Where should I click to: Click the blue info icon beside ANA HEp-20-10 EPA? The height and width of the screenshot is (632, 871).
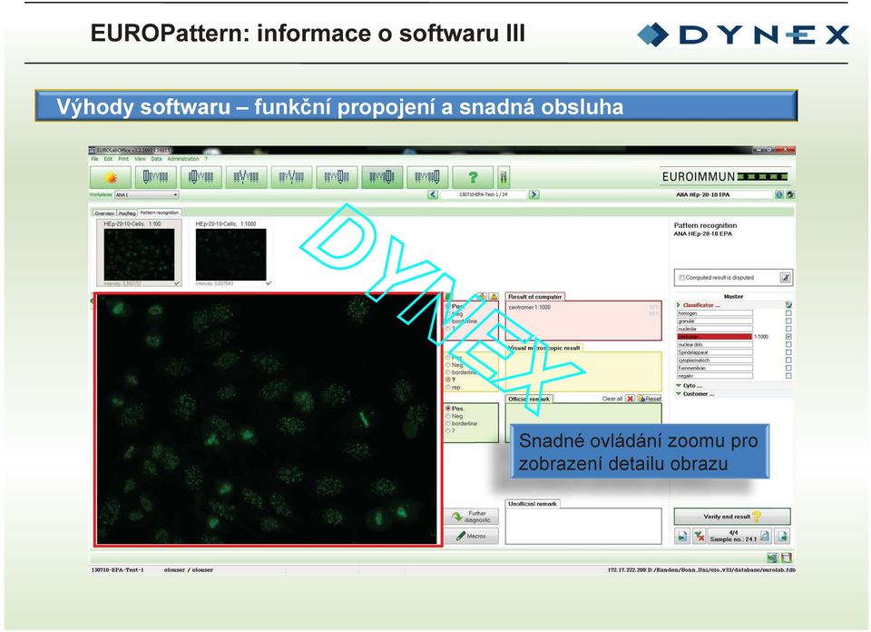779,194
